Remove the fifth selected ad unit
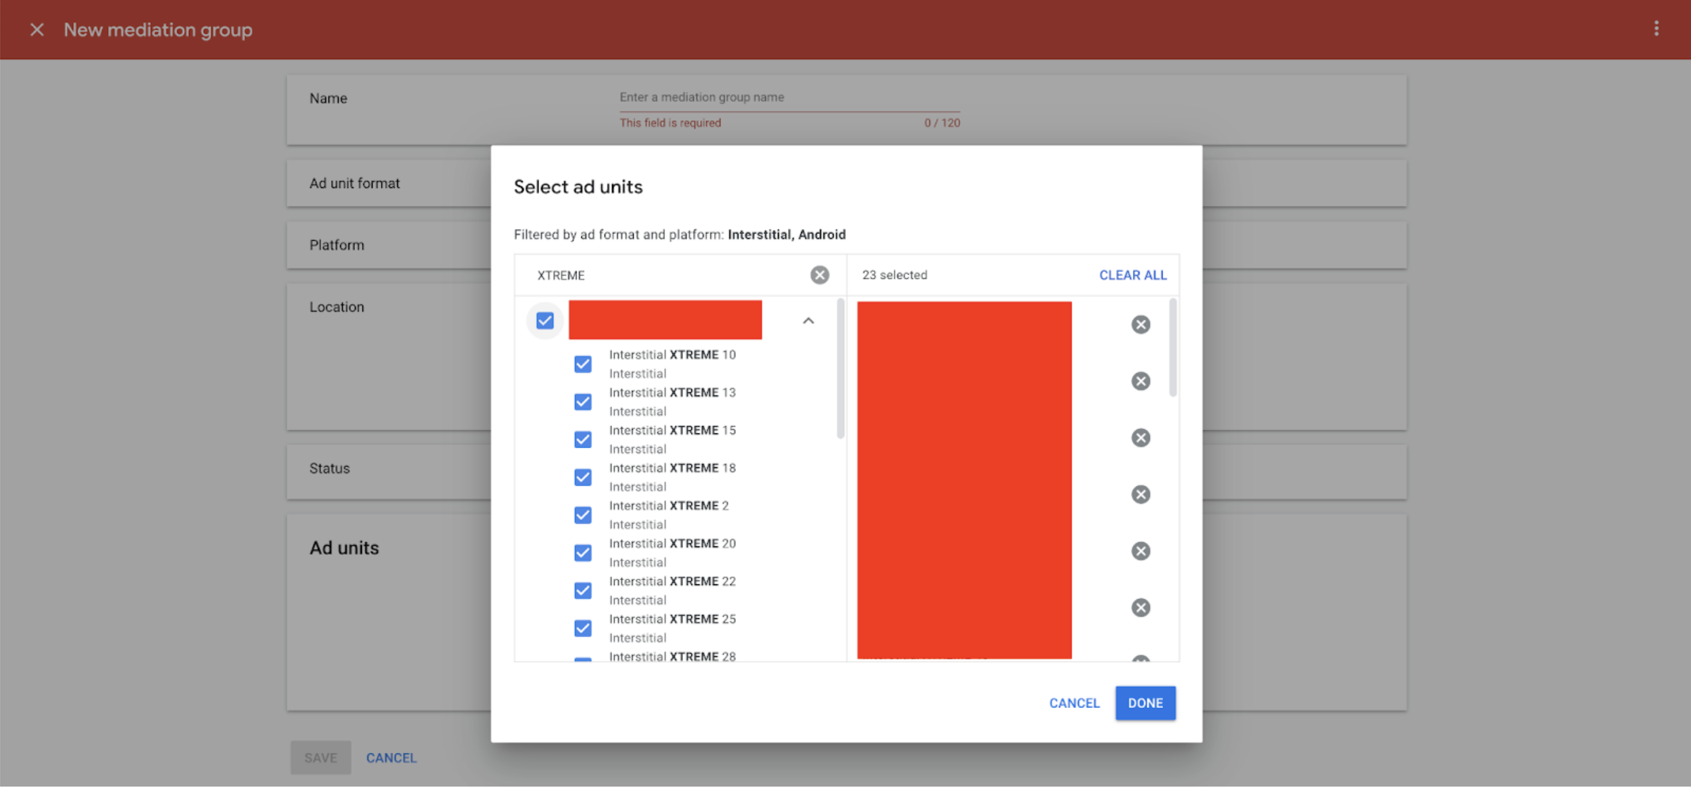1691x788 pixels. [x=1141, y=551]
